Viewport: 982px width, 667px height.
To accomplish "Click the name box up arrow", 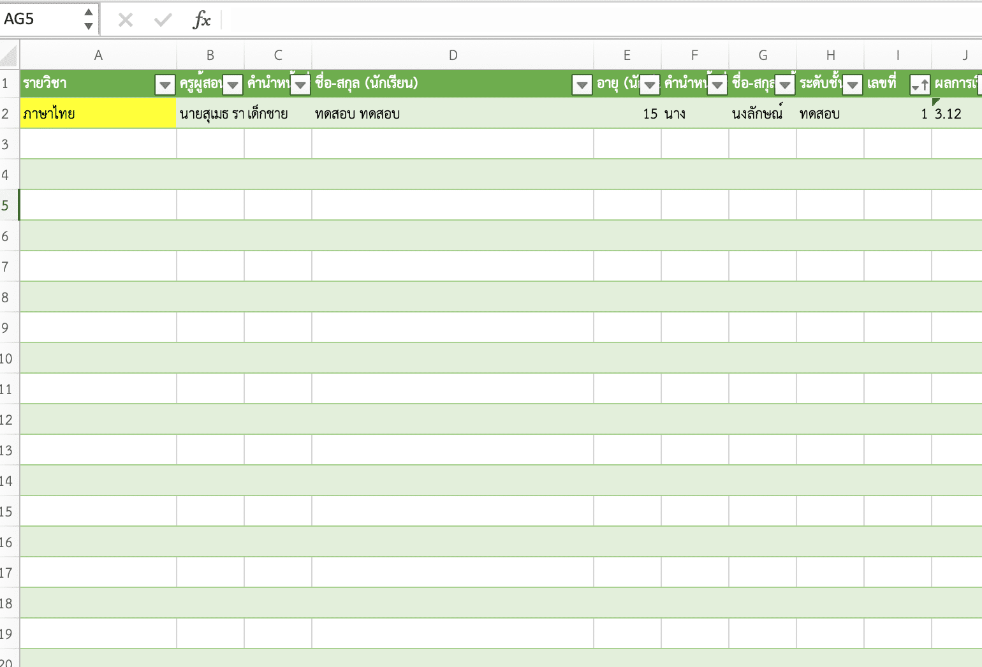I will (89, 12).
